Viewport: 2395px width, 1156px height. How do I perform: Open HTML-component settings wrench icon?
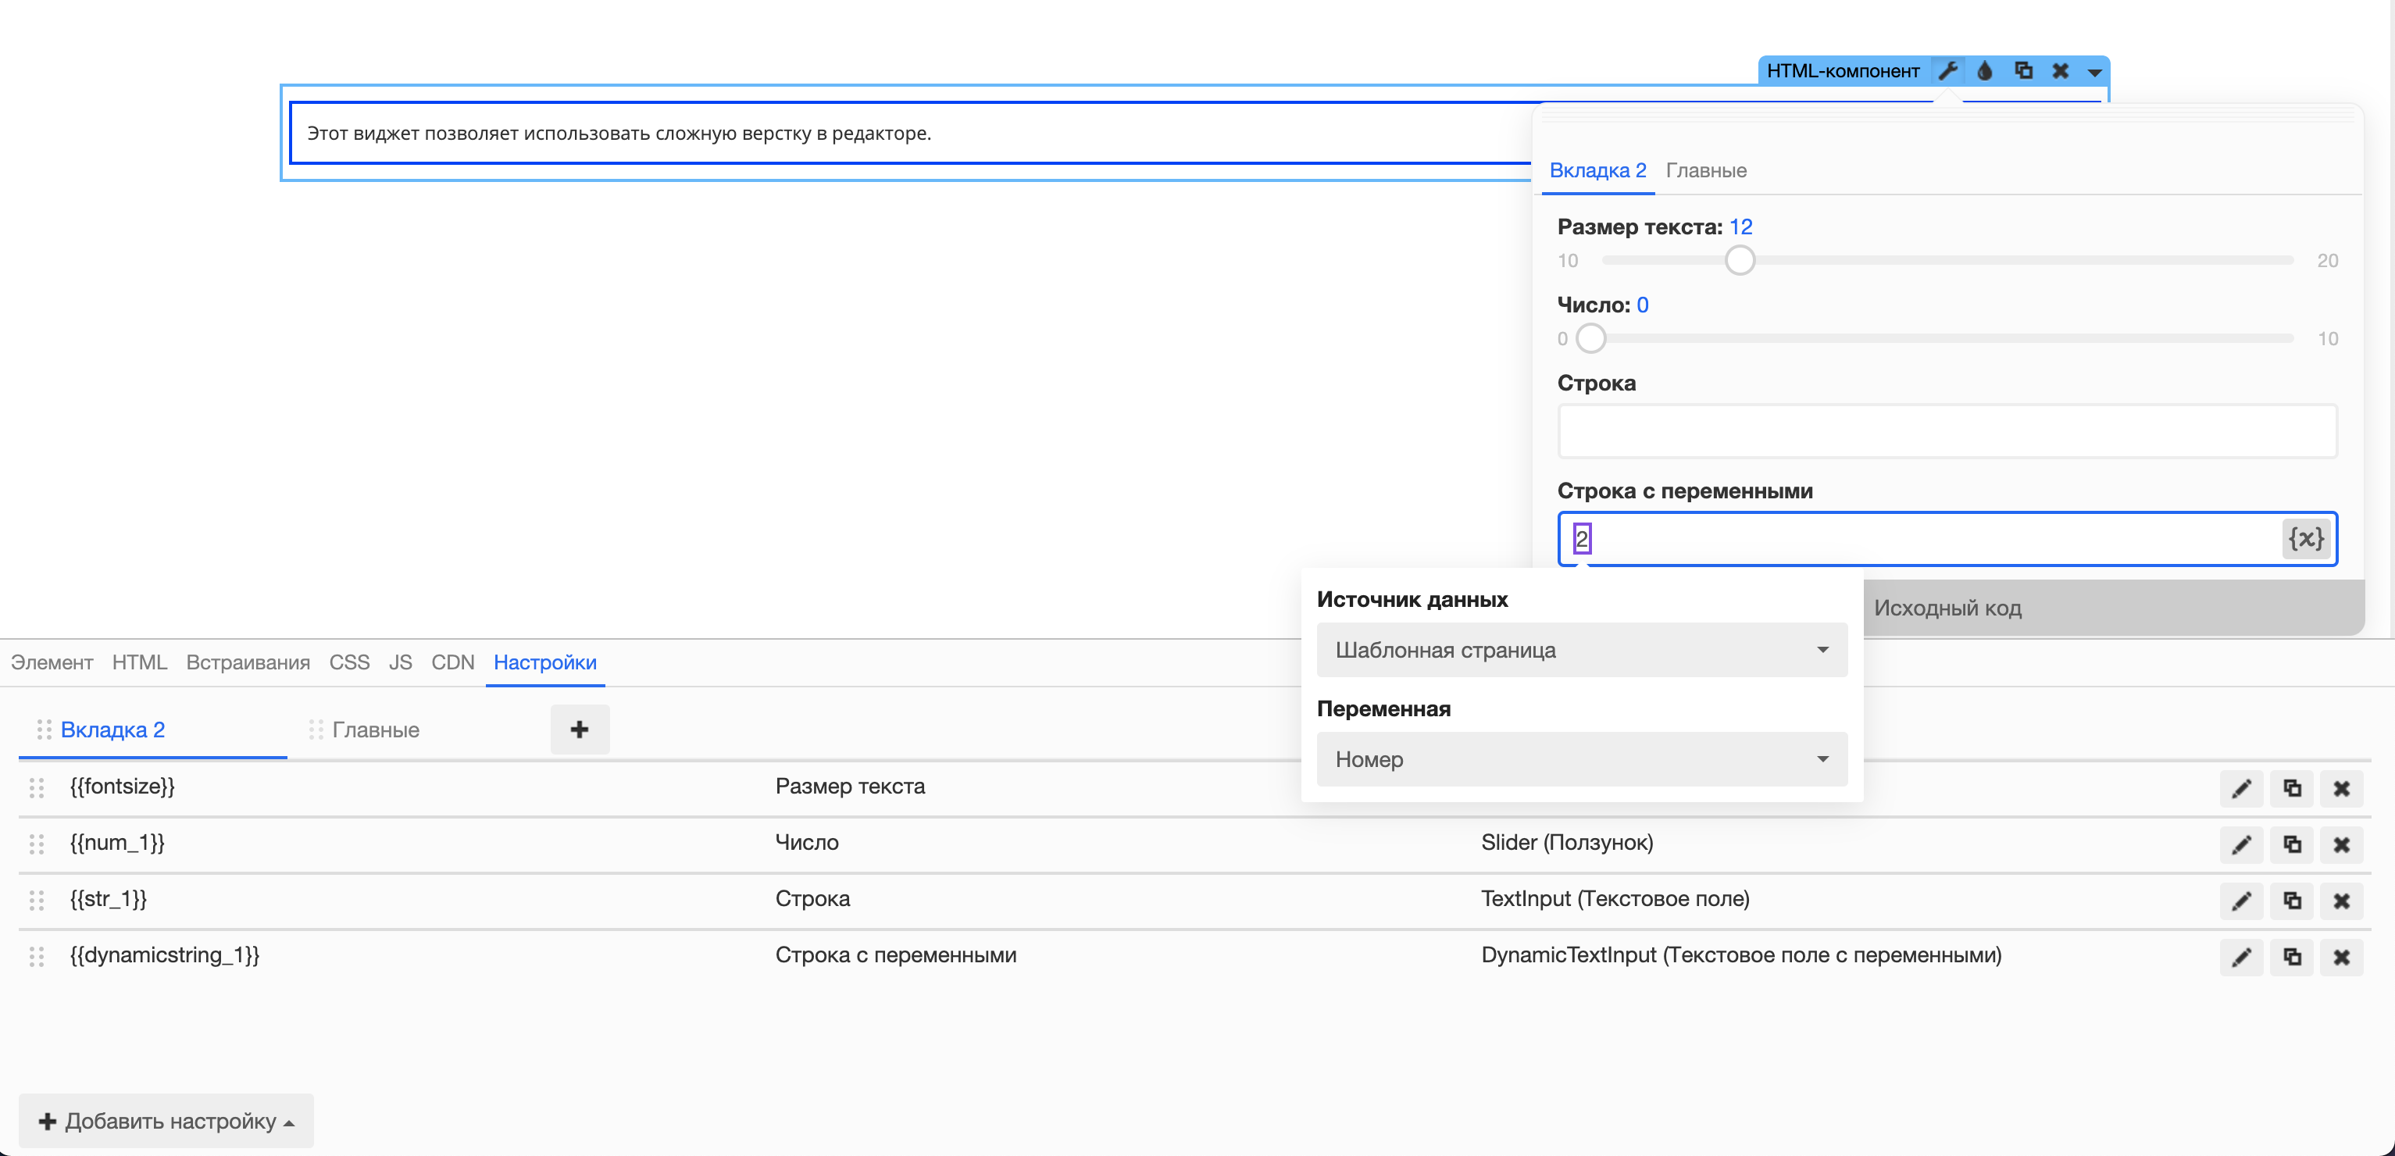point(1948,70)
